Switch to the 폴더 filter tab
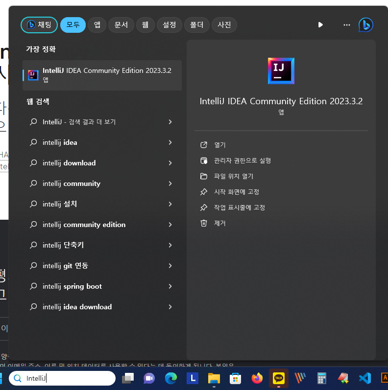 click(x=197, y=25)
